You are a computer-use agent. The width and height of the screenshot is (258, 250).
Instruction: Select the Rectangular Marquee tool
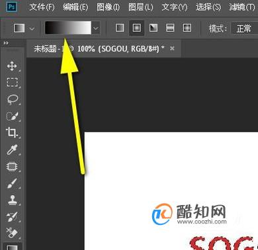tap(12, 82)
